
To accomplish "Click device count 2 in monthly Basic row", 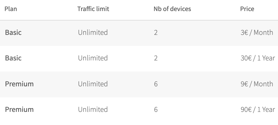I will point(156,32).
